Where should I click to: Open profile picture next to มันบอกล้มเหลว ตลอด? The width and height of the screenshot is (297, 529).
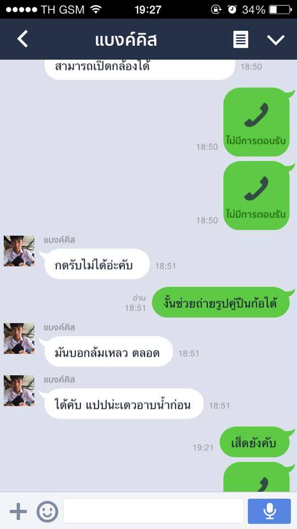(x=19, y=338)
